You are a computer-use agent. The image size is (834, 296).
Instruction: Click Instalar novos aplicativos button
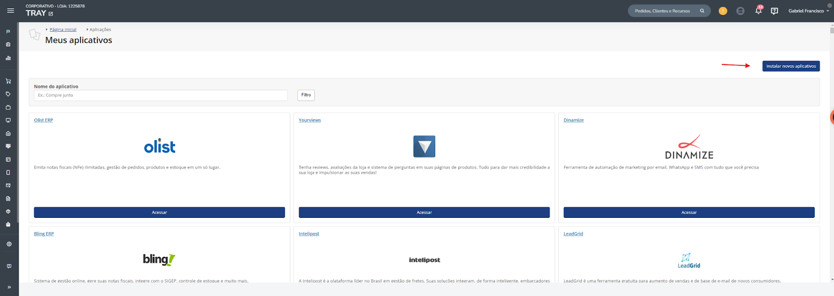click(791, 66)
